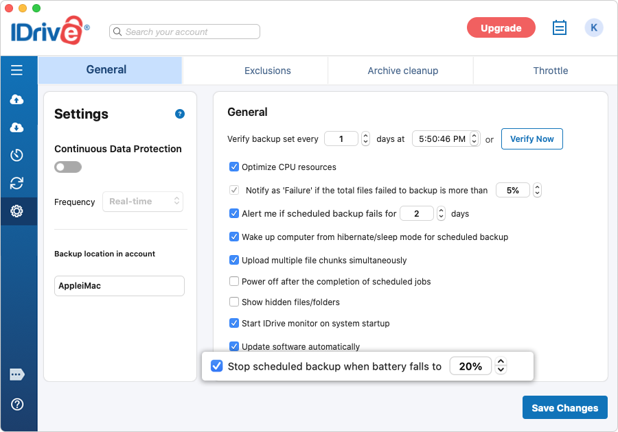Screen dimensions: 618x432
Task: Enable Show hidden files/folders
Action: (233, 302)
